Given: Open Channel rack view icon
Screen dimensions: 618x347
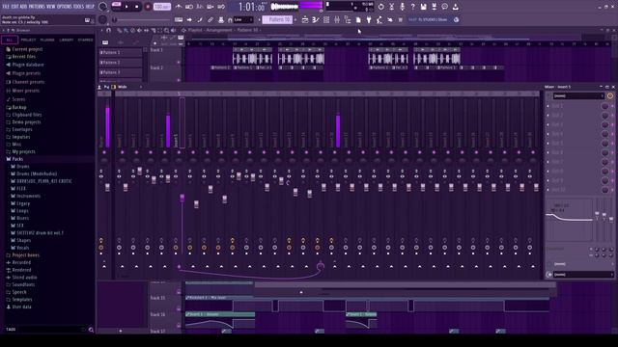Looking at the screenshot, I should click(326, 19).
